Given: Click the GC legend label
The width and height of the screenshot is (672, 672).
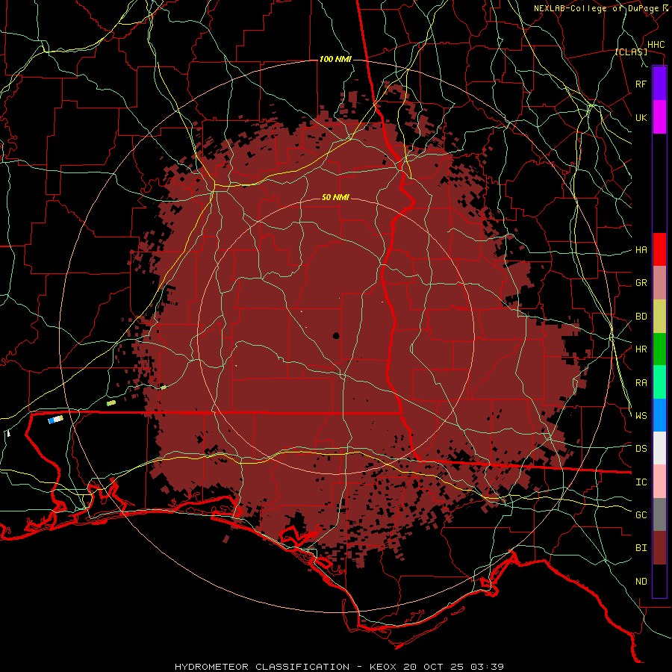Looking at the screenshot, I should 641,515.
